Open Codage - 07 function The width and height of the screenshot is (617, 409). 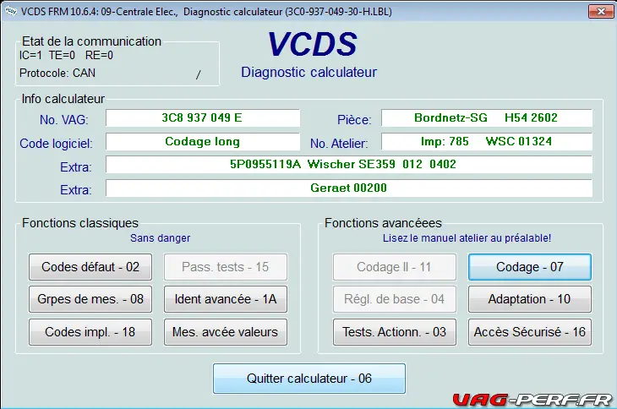(x=530, y=267)
